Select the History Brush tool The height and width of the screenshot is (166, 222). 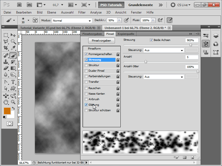[13, 62]
